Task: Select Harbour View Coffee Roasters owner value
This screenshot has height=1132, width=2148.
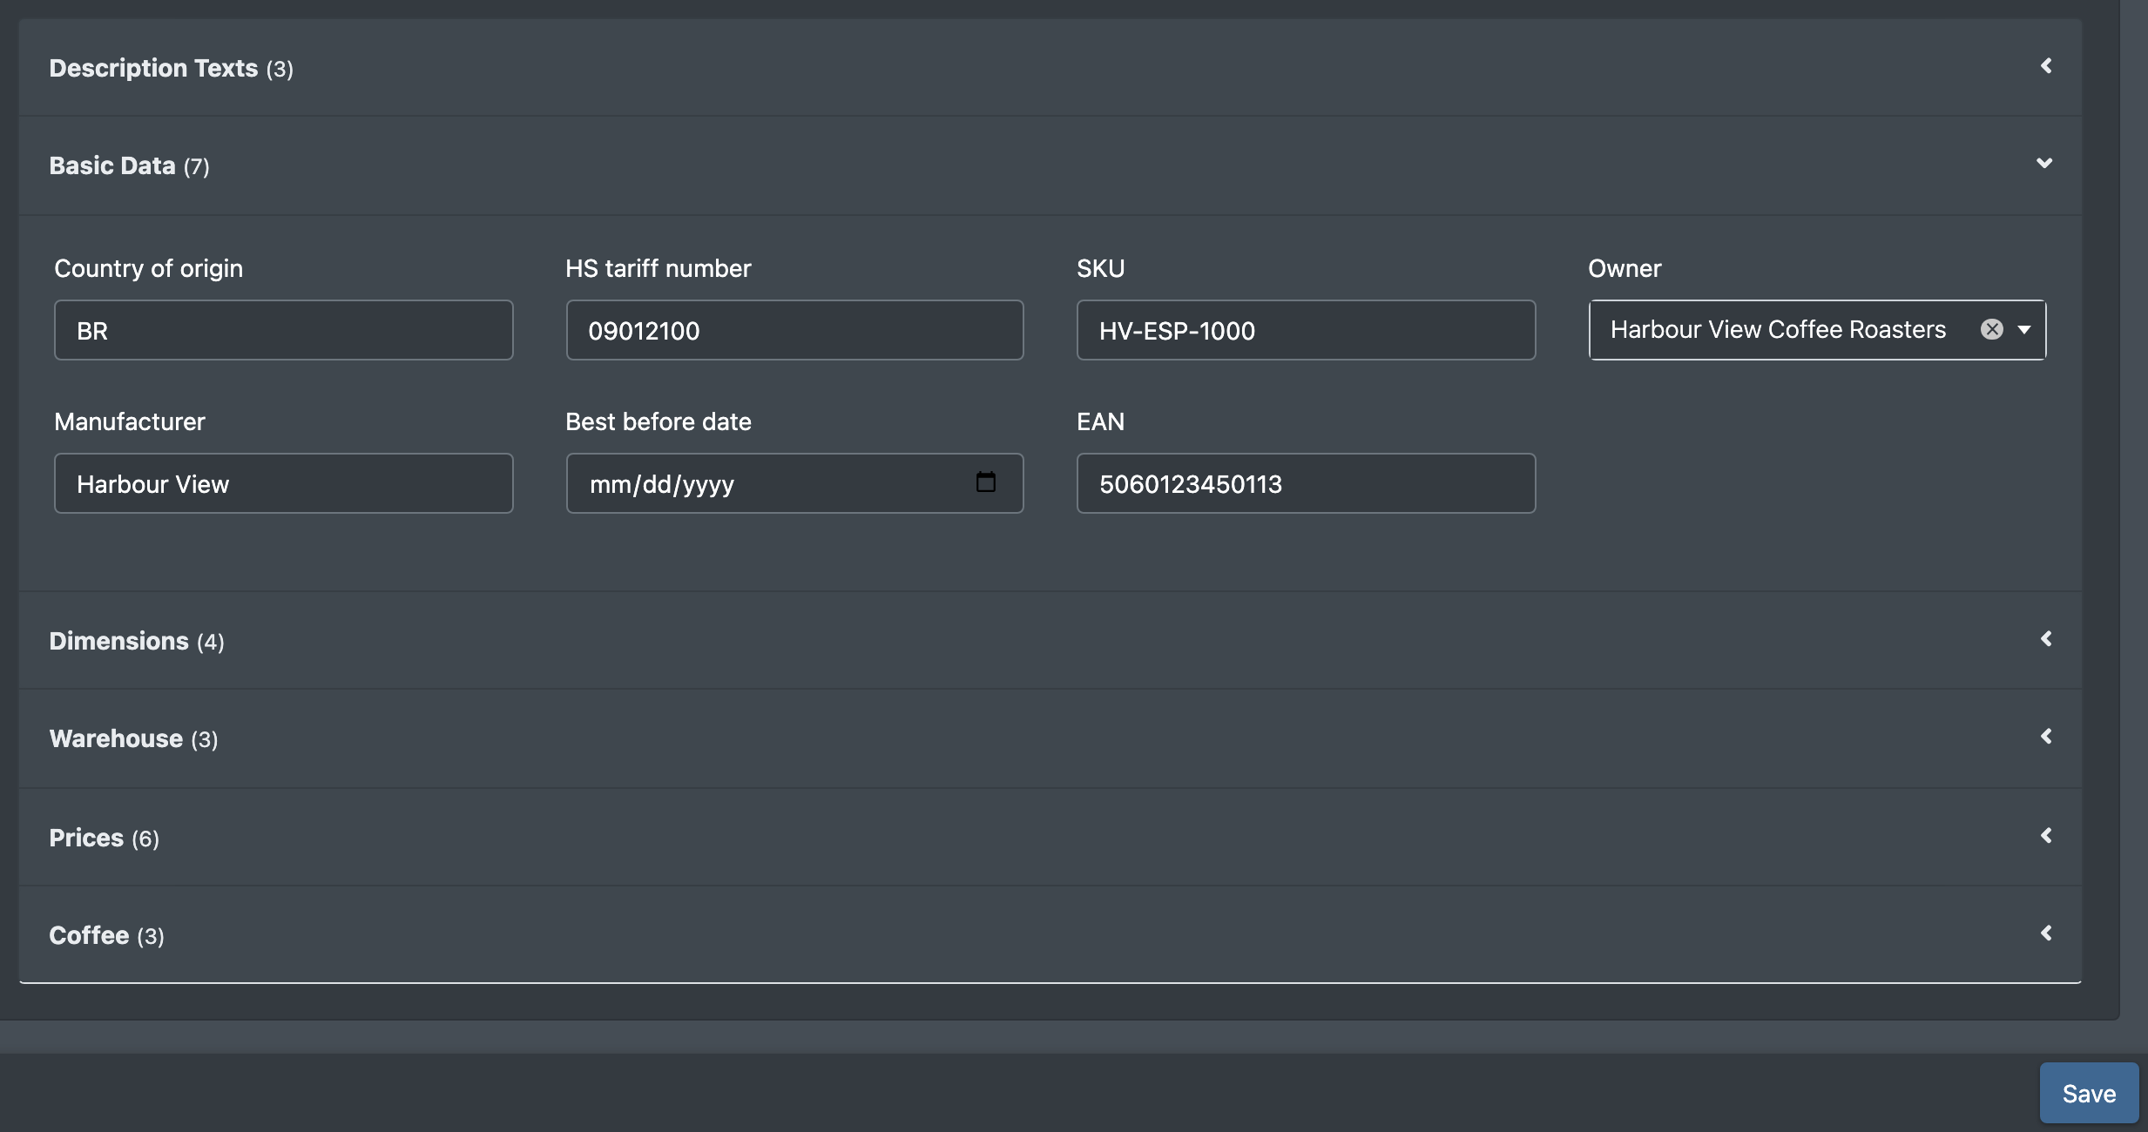Action: [1778, 329]
